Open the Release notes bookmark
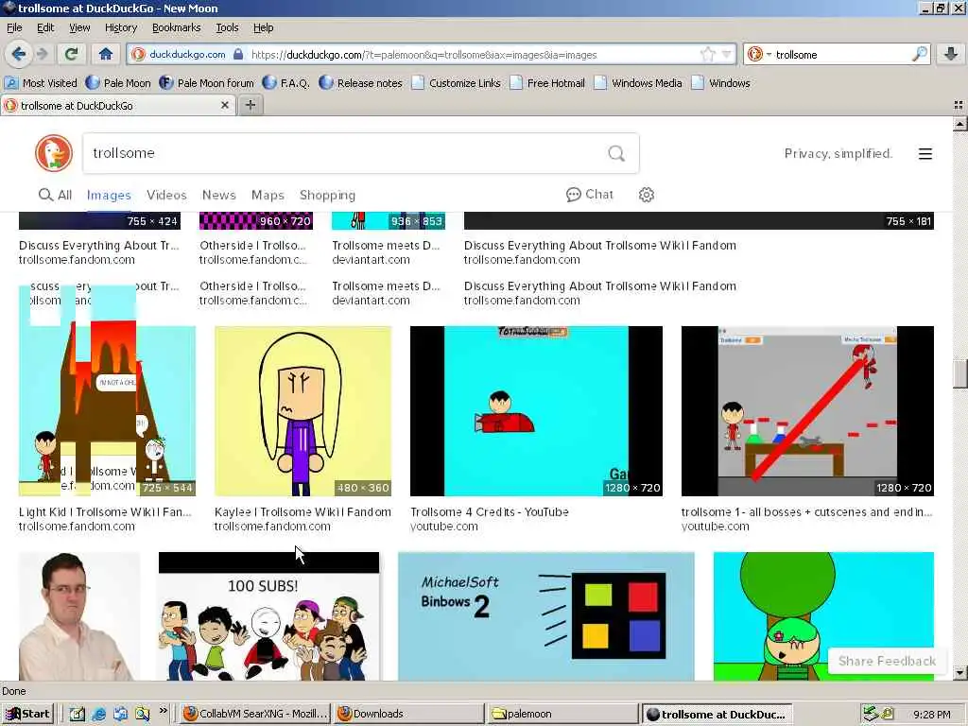The width and height of the screenshot is (968, 726). pos(360,83)
